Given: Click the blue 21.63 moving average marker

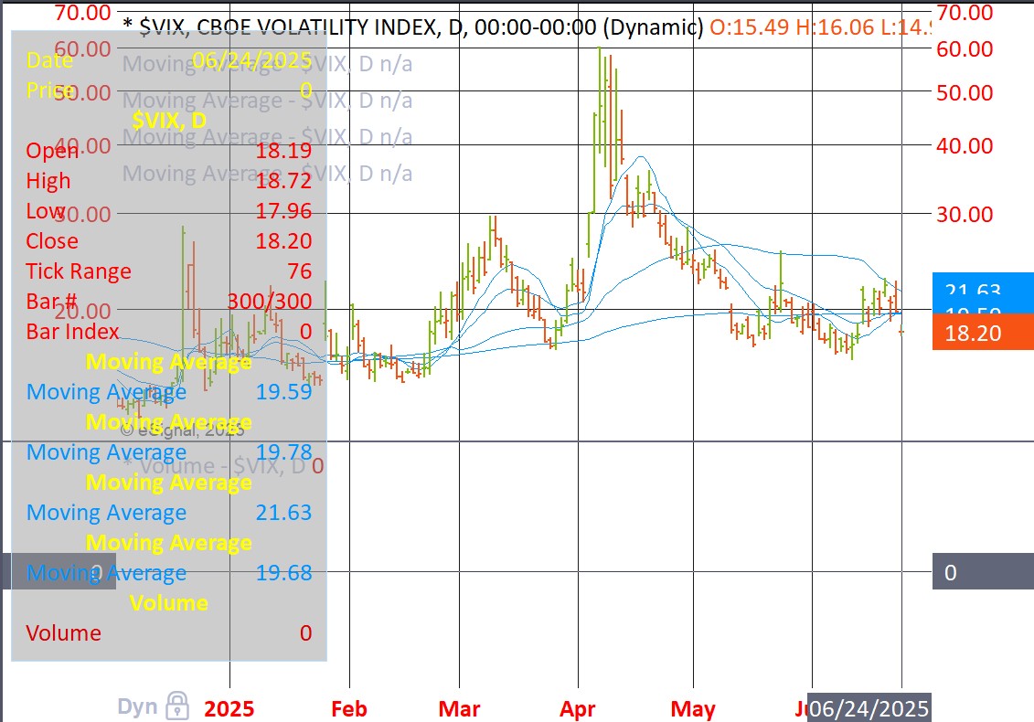Looking at the screenshot, I should pyautogui.click(x=983, y=288).
